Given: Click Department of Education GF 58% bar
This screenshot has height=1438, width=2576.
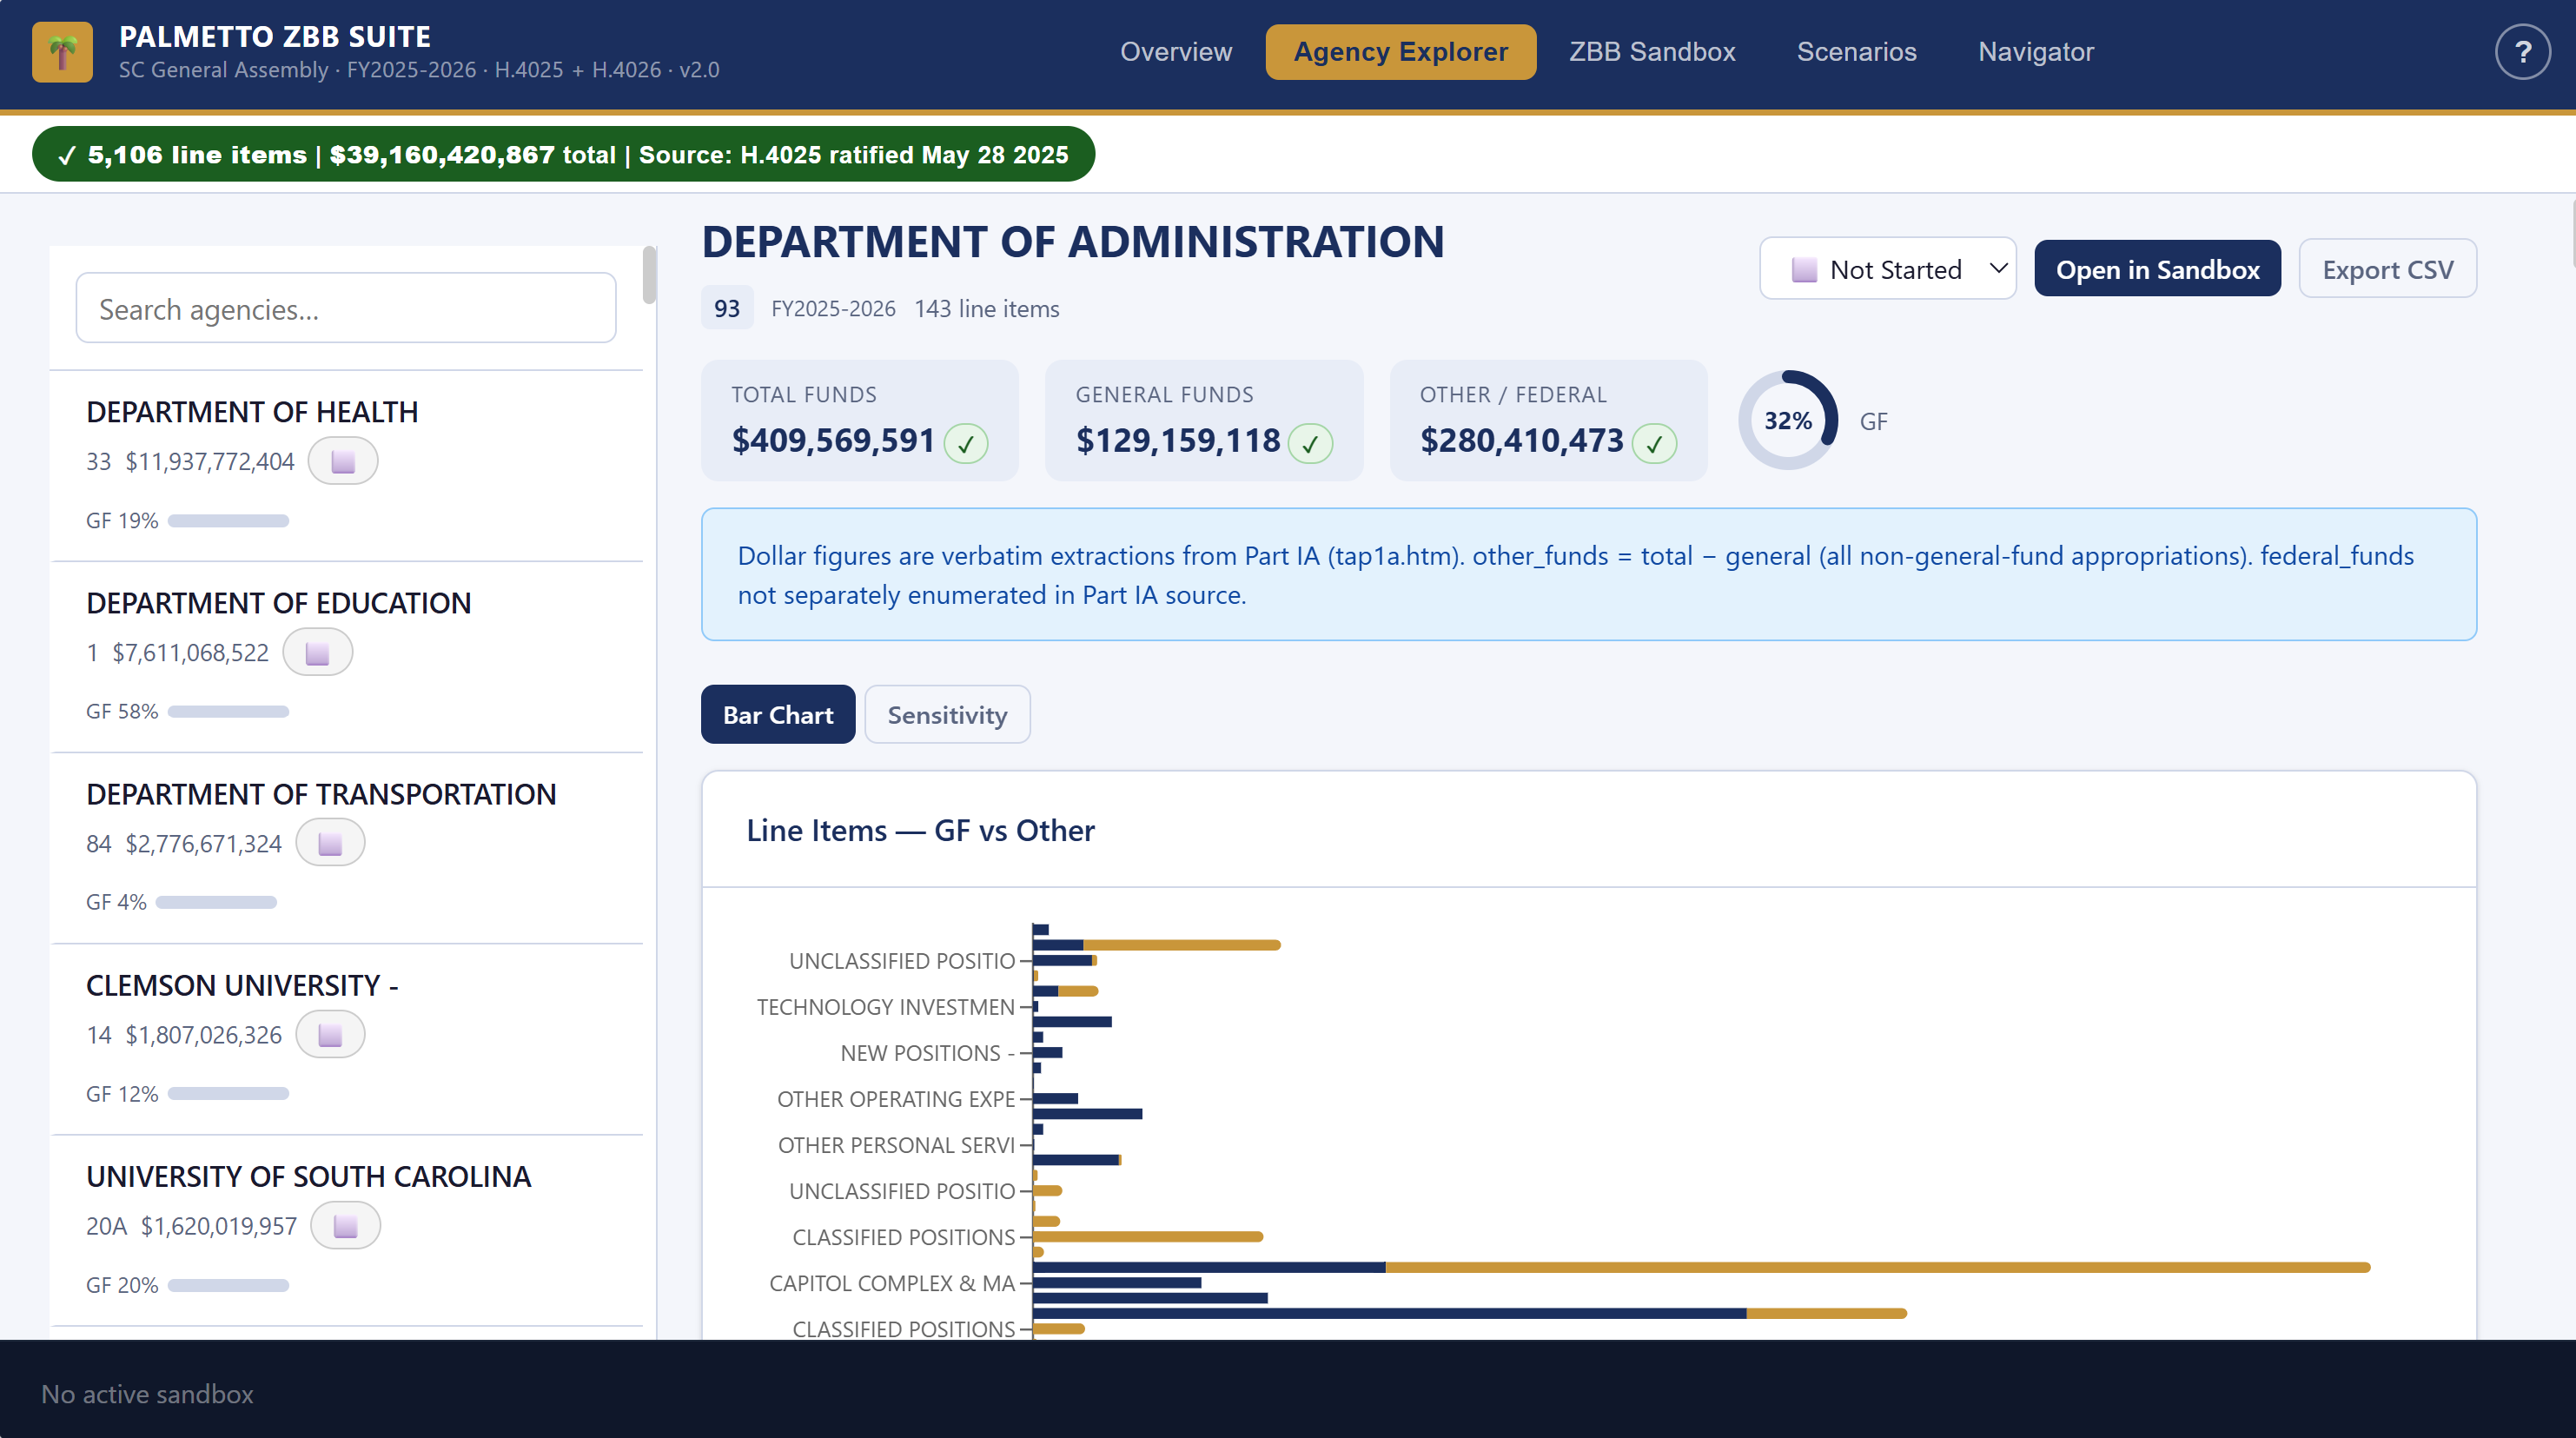Looking at the screenshot, I should (228, 712).
